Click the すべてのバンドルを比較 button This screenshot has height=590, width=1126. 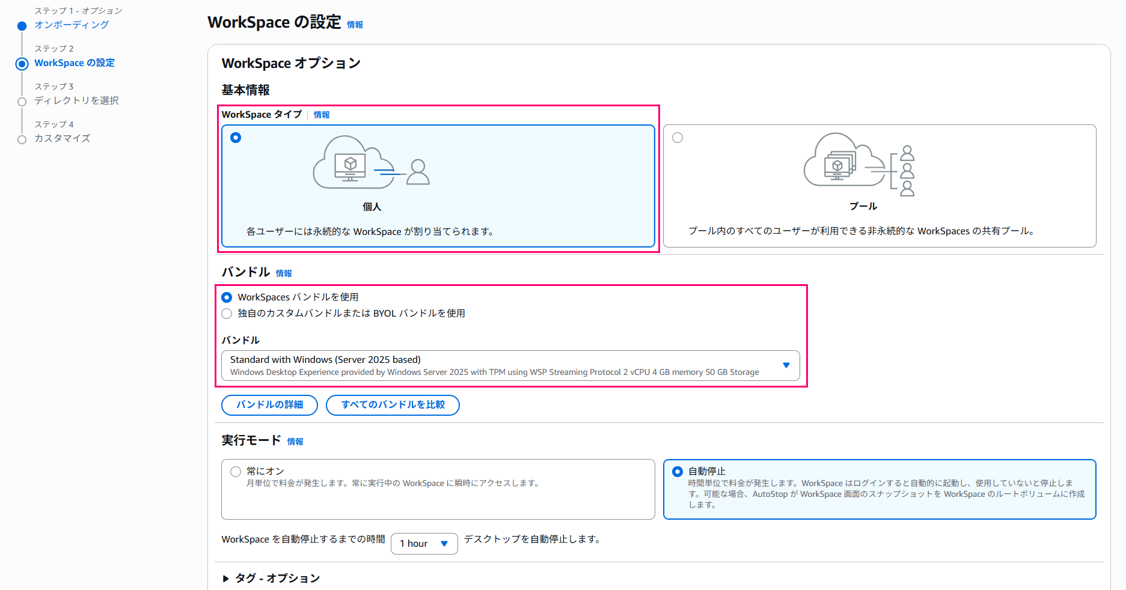pos(393,405)
